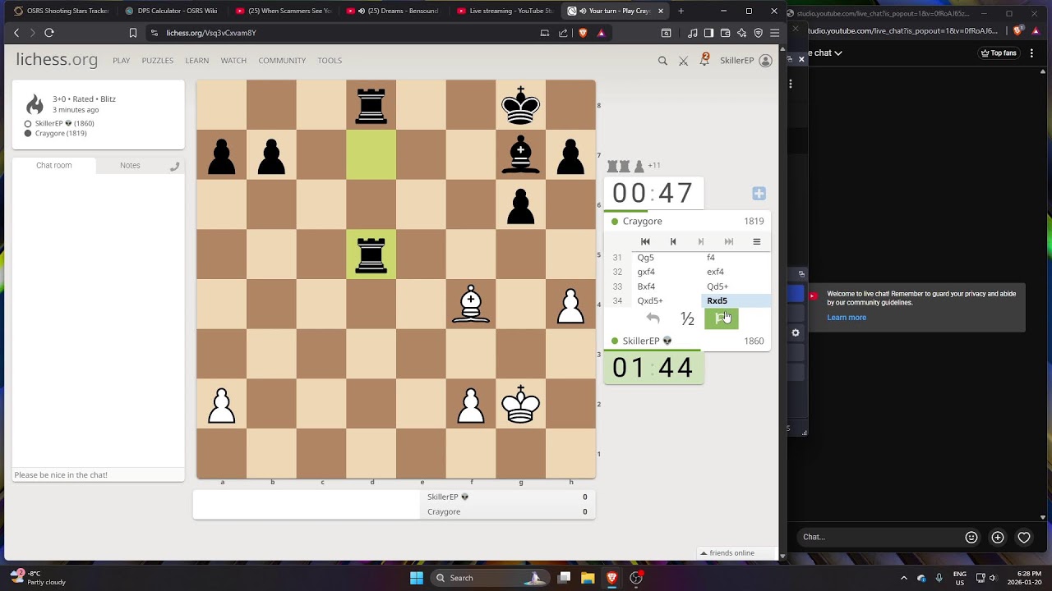Open the emoji picker in YouTube chat
Viewport: 1052px width, 591px height.
click(971, 537)
